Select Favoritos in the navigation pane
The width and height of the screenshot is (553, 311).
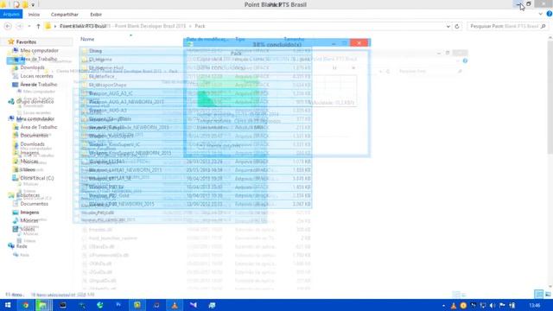click(26, 42)
